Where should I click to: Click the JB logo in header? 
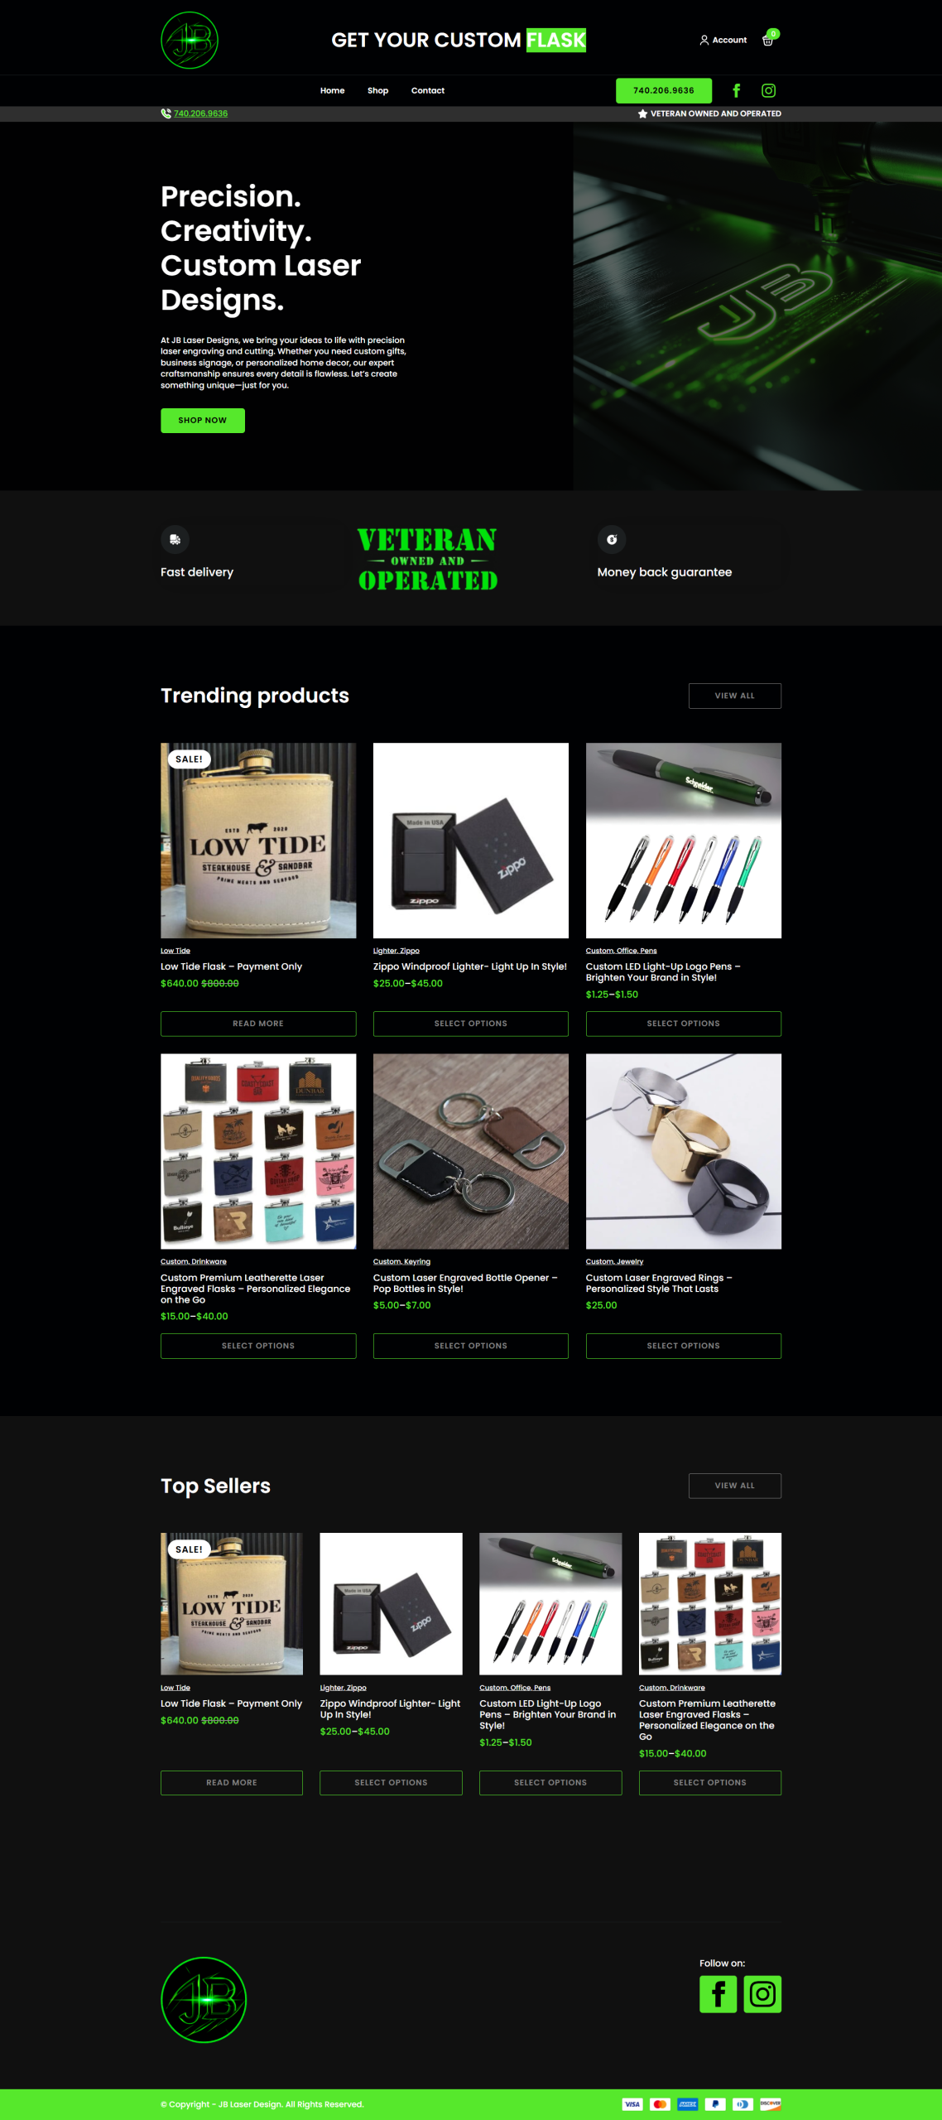click(190, 40)
